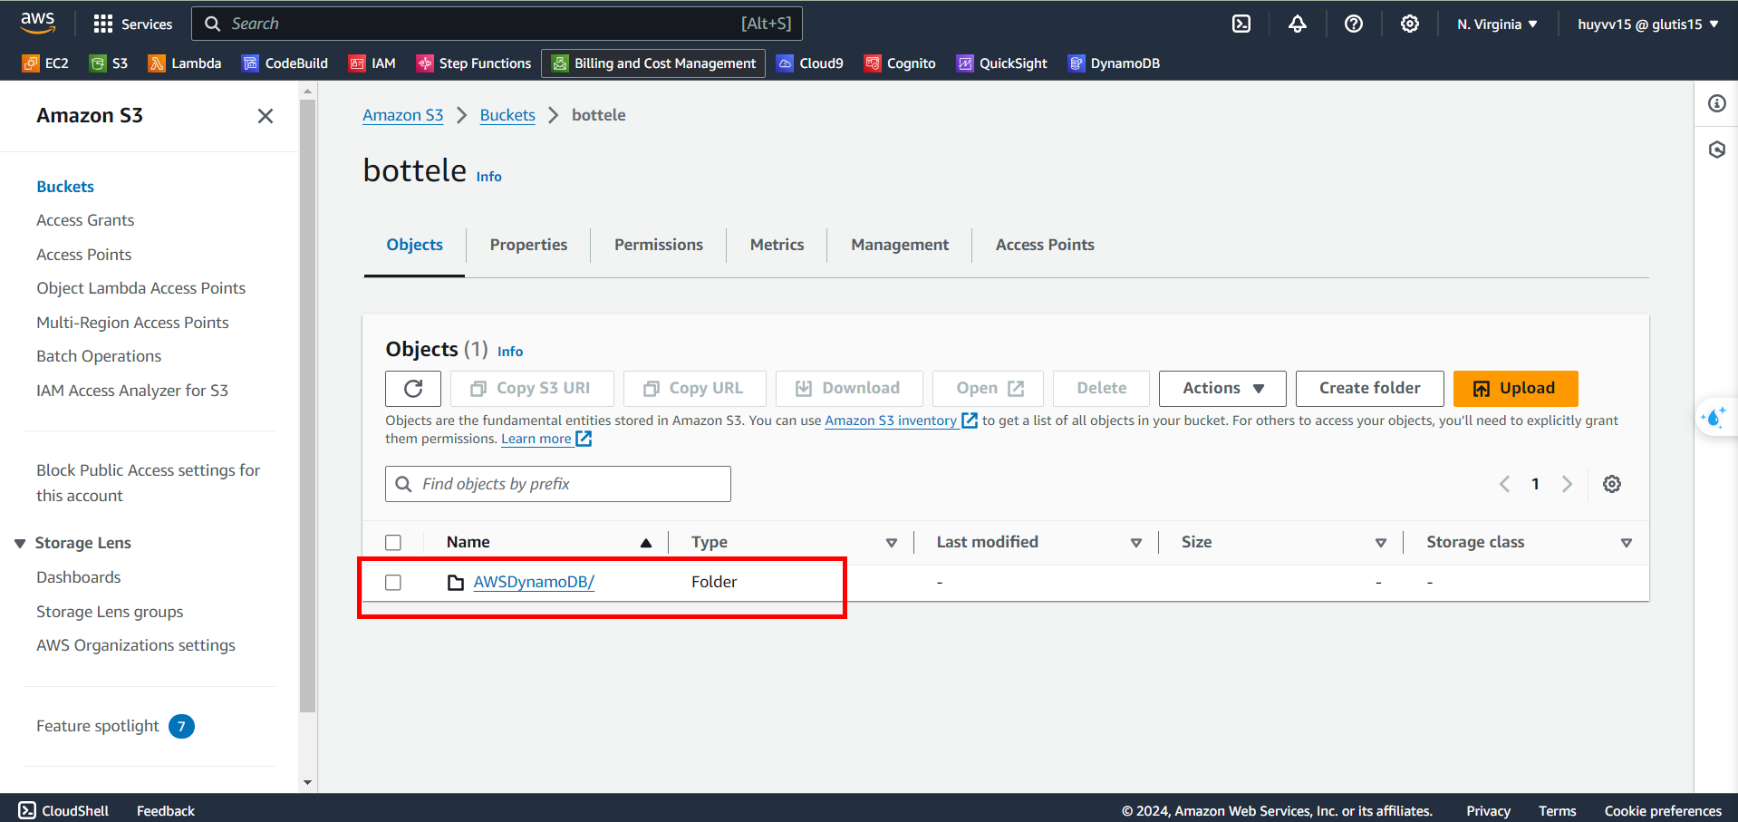This screenshot has height=822, width=1738.
Task: Switch to the Properties tab
Action: click(528, 245)
